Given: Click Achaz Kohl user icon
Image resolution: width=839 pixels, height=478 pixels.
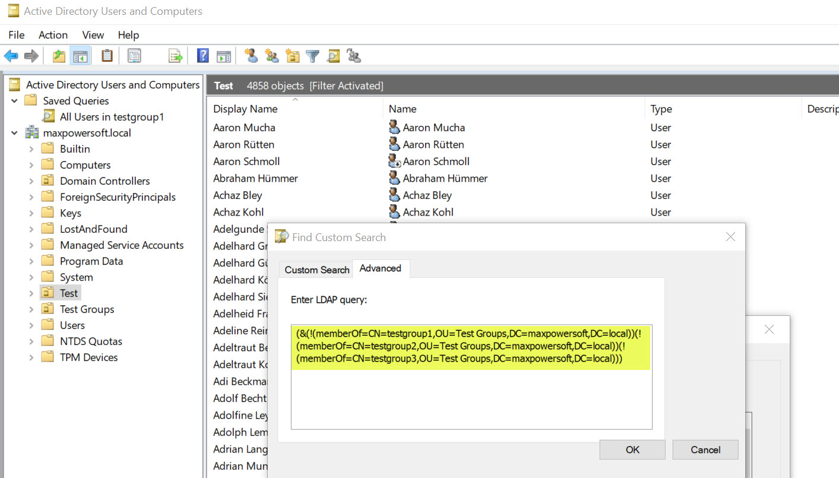Looking at the screenshot, I should click(394, 211).
